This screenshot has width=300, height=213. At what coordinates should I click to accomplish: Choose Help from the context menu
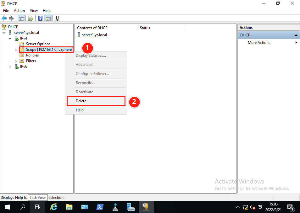tap(96, 110)
